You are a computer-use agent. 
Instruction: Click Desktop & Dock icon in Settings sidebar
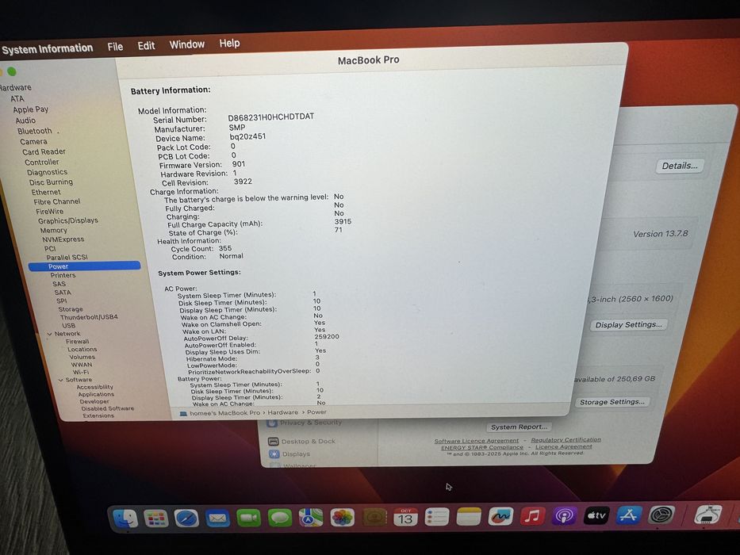coord(274,442)
